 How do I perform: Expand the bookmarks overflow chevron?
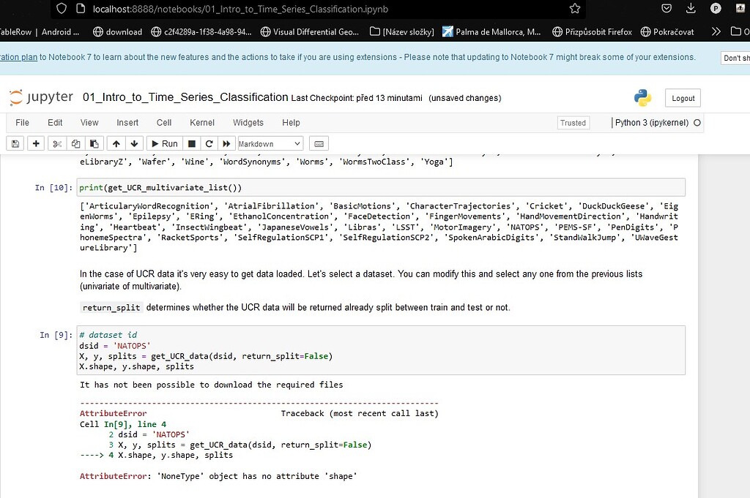click(x=716, y=32)
